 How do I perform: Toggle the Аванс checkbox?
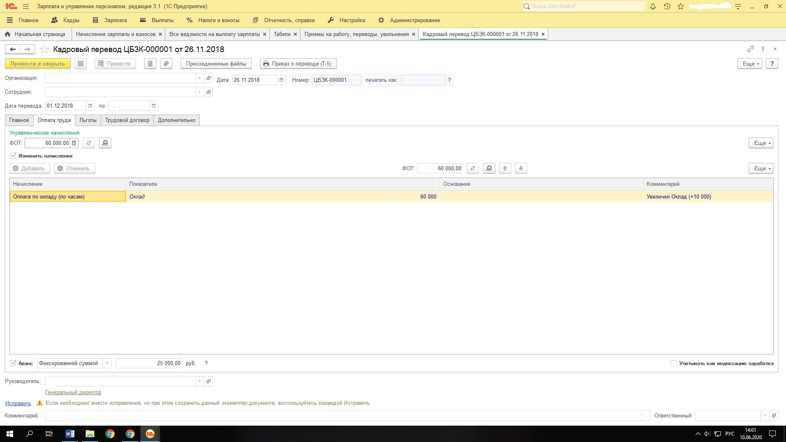[13, 363]
